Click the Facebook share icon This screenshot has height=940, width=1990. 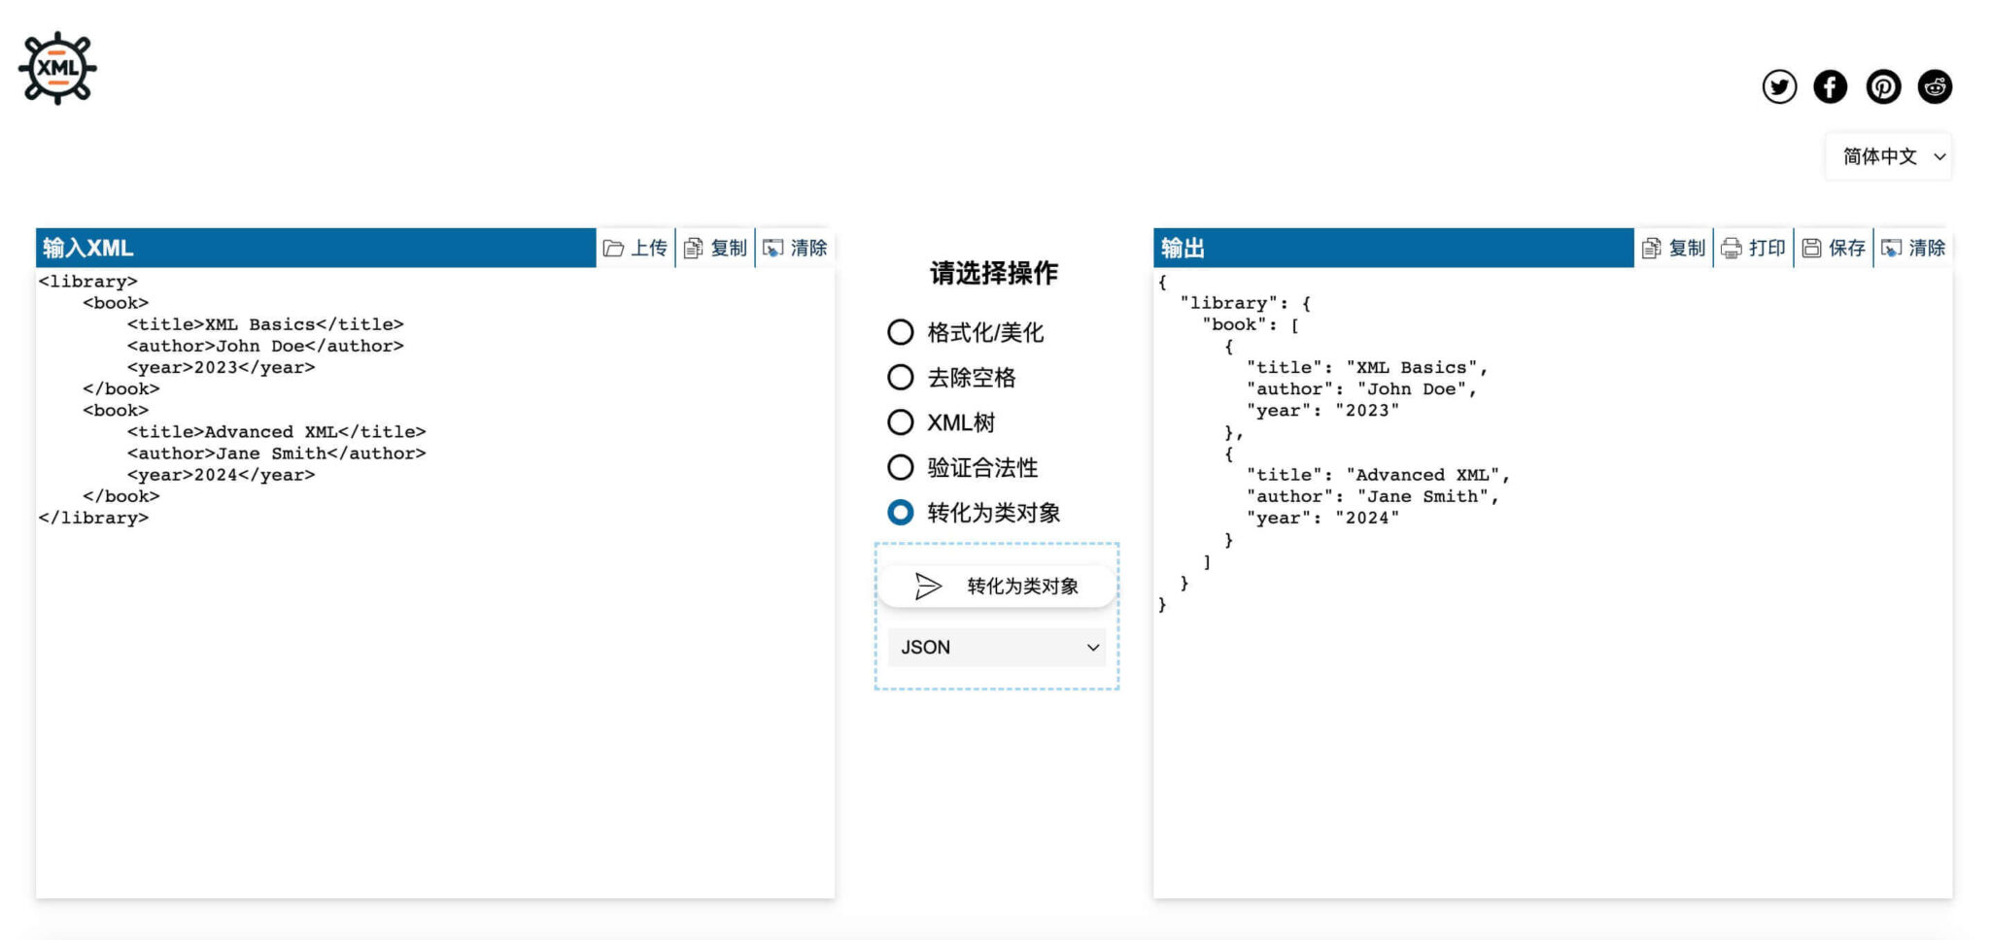[1831, 86]
